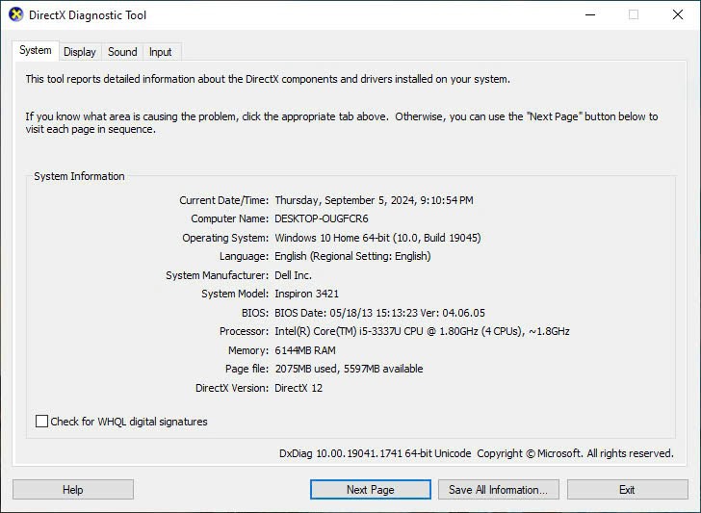Click the Windows 10 Home operating system value

(x=377, y=238)
